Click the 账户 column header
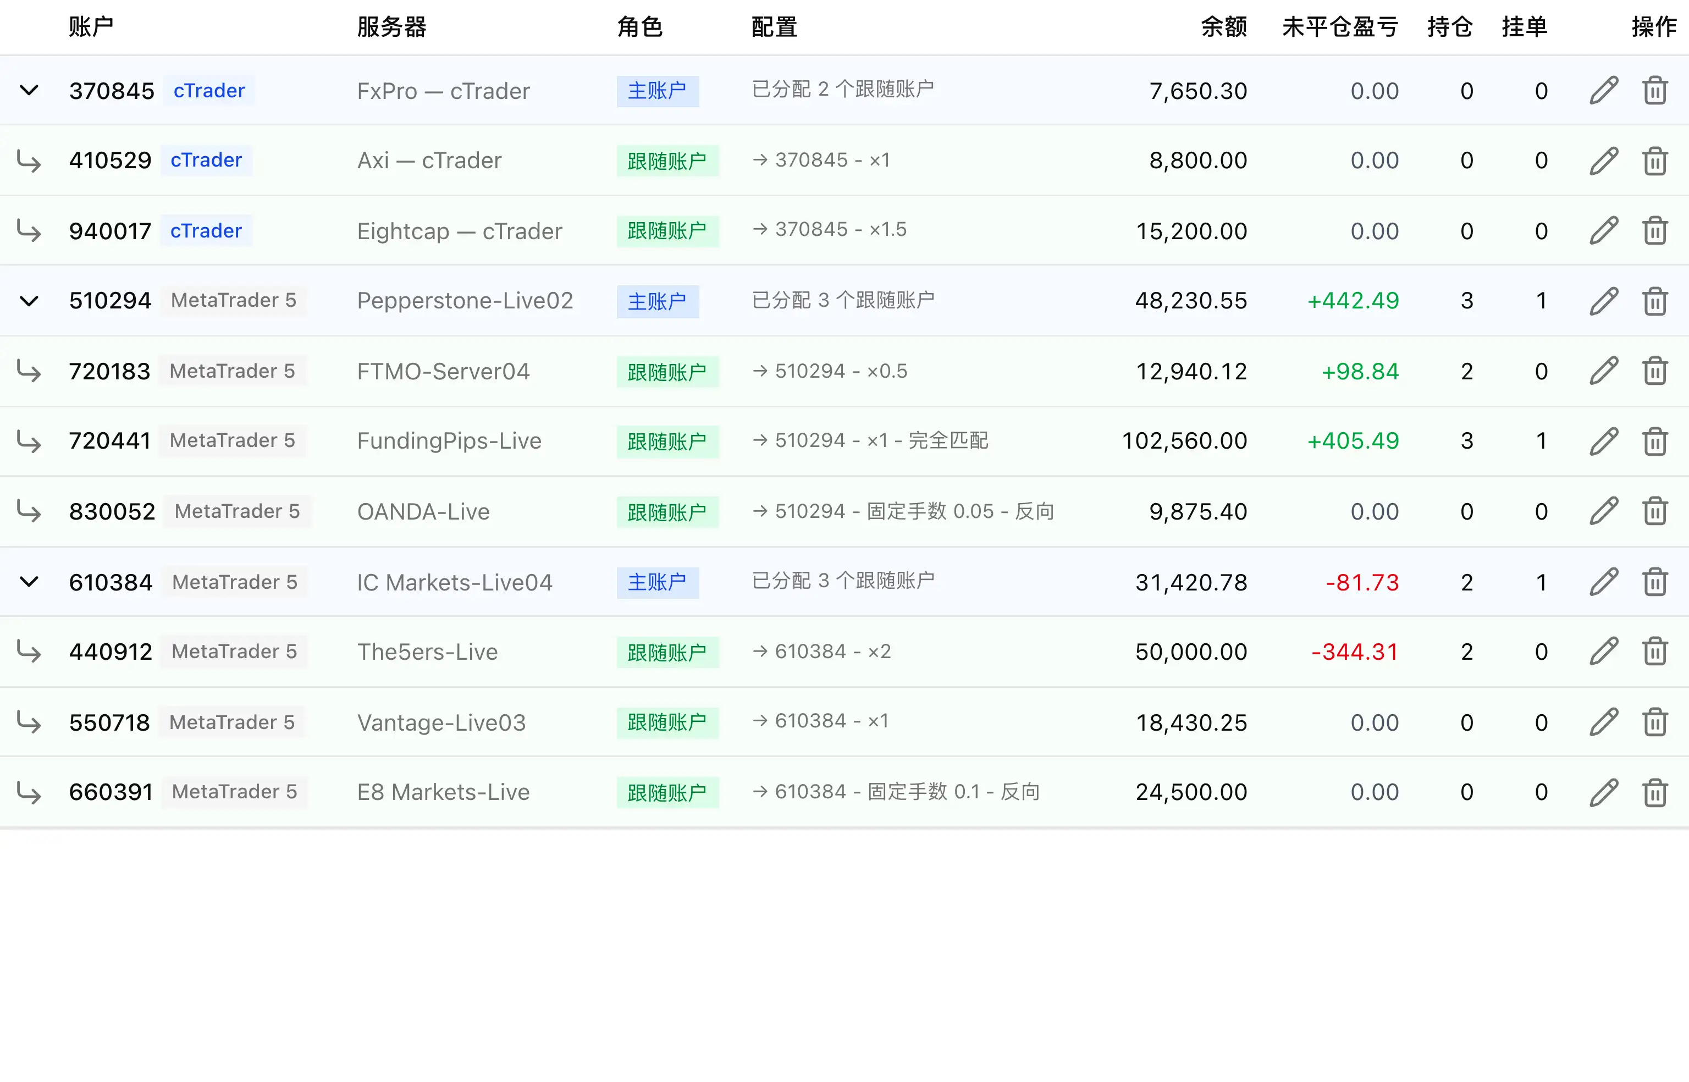Screen dimensions: 1689x1082 point(91,27)
